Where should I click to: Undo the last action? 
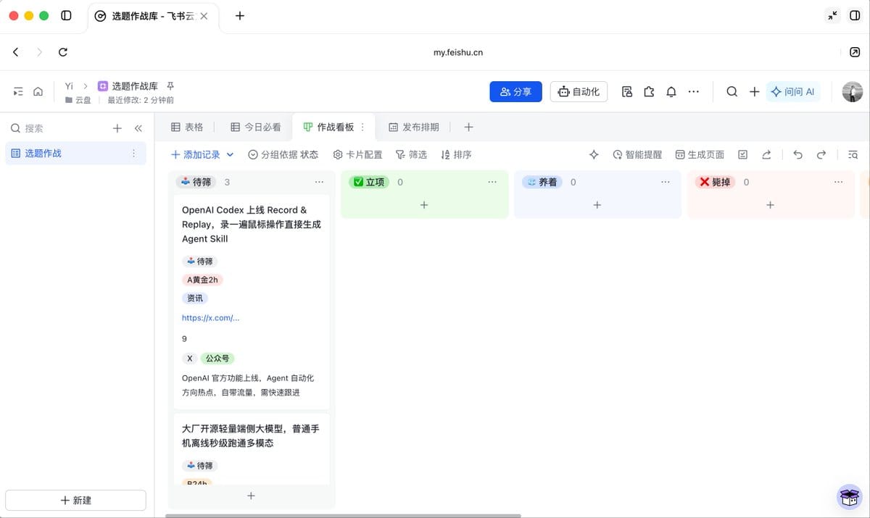click(798, 154)
